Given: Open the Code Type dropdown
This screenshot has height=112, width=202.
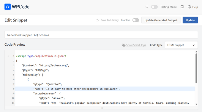Looking at the screenshot, I should point(181,45).
